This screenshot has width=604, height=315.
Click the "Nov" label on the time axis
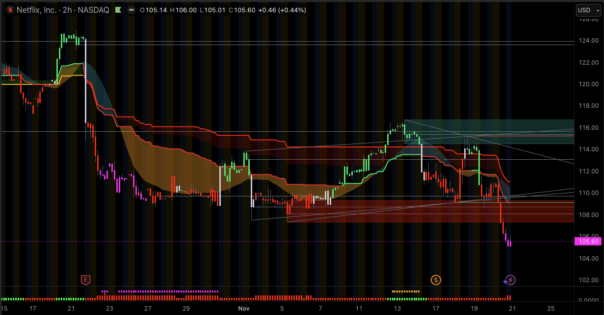(x=244, y=309)
